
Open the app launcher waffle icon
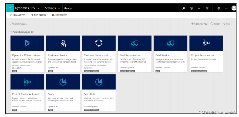[x=10, y=8]
